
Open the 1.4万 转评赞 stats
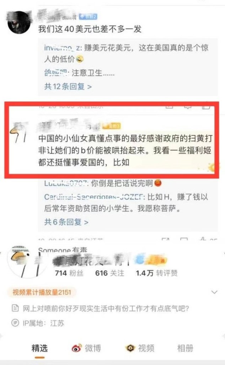coord(157,273)
